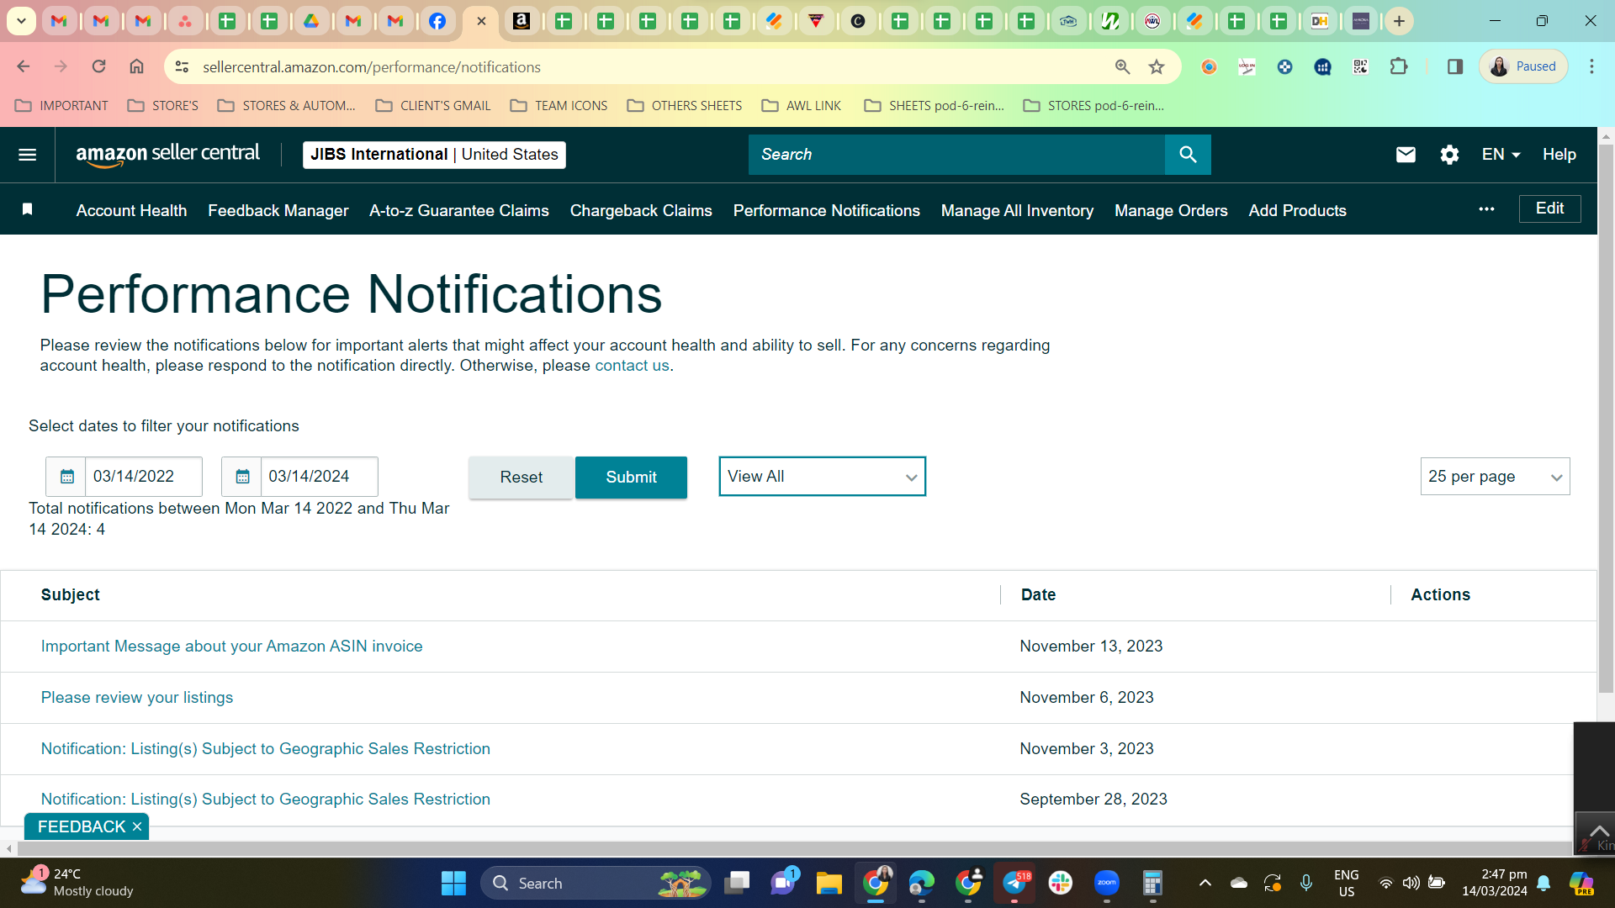This screenshot has height=908, width=1615.
Task: Open the end date calendar picker
Action: (x=242, y=477)
